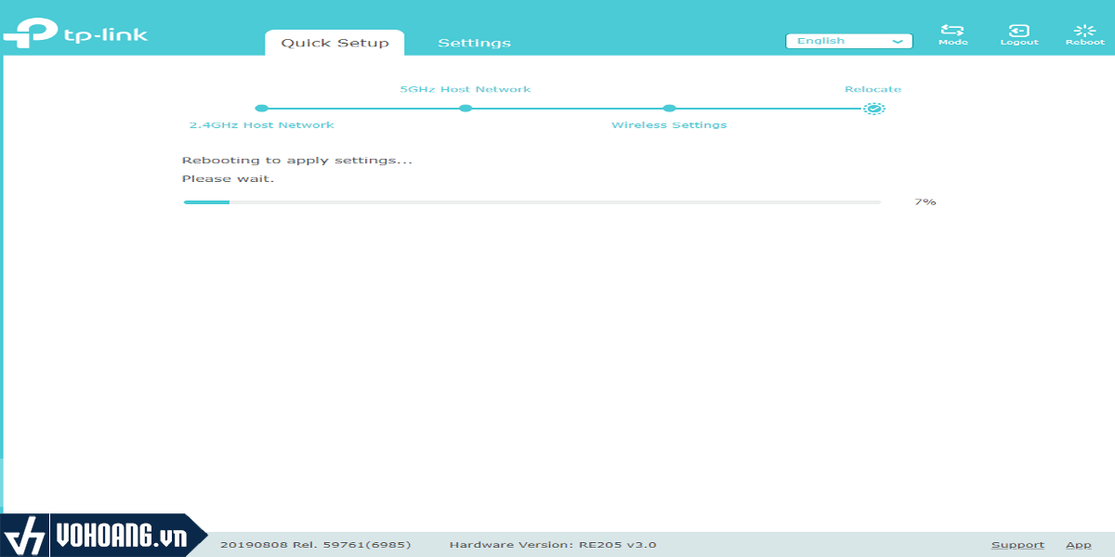Click the Relocate step label

point(872,90)
